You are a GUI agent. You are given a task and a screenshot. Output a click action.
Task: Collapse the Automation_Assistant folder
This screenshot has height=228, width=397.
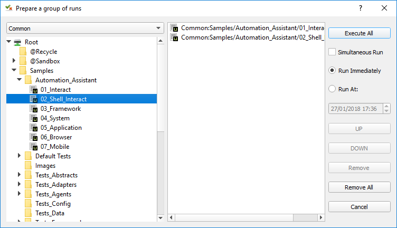click(x=19, y=79)
